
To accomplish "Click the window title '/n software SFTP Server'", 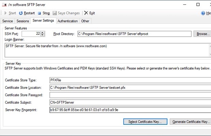I will coord(27,5).
